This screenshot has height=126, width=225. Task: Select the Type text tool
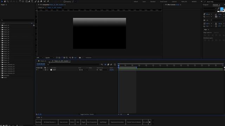point(32,1)
